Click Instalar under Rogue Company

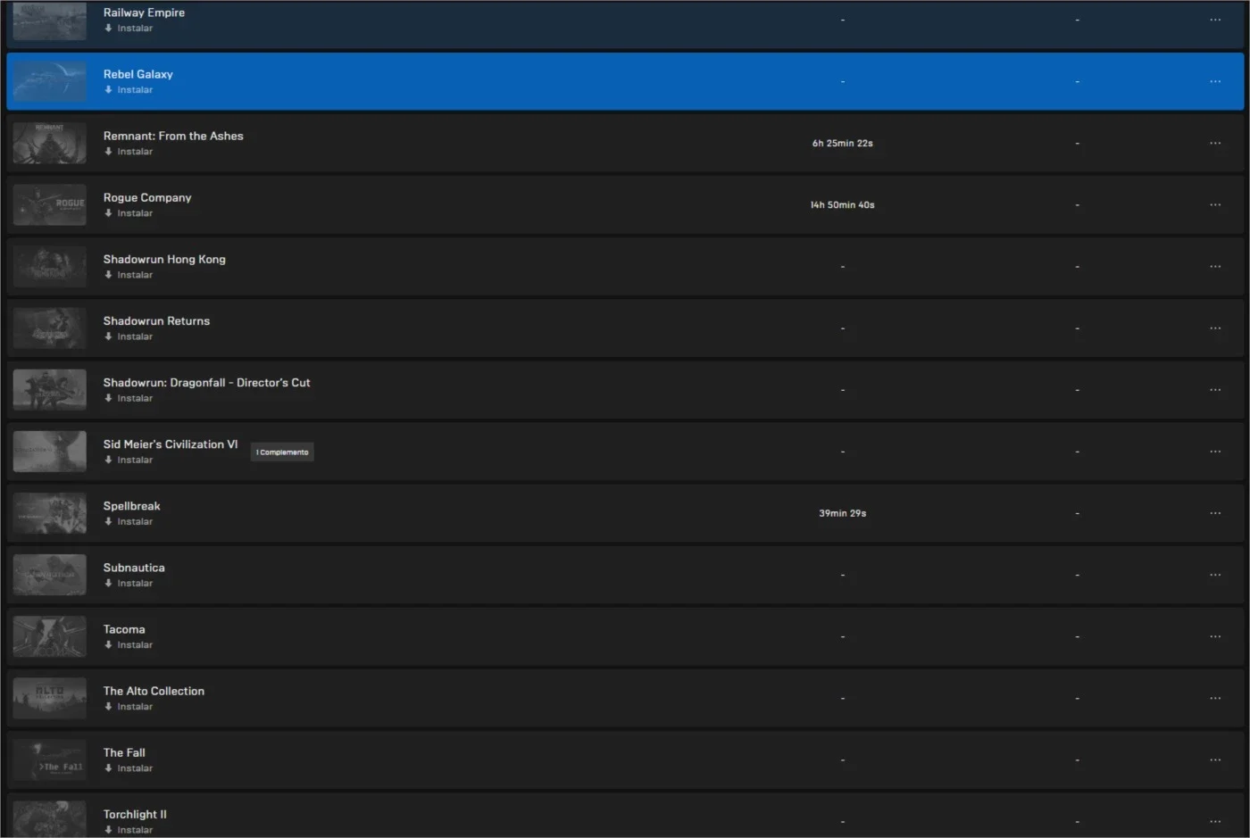129,213
